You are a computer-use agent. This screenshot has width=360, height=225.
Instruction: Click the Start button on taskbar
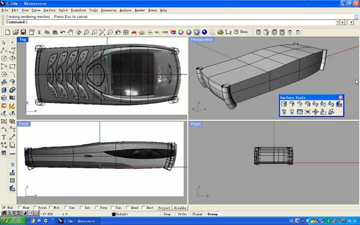14,221
